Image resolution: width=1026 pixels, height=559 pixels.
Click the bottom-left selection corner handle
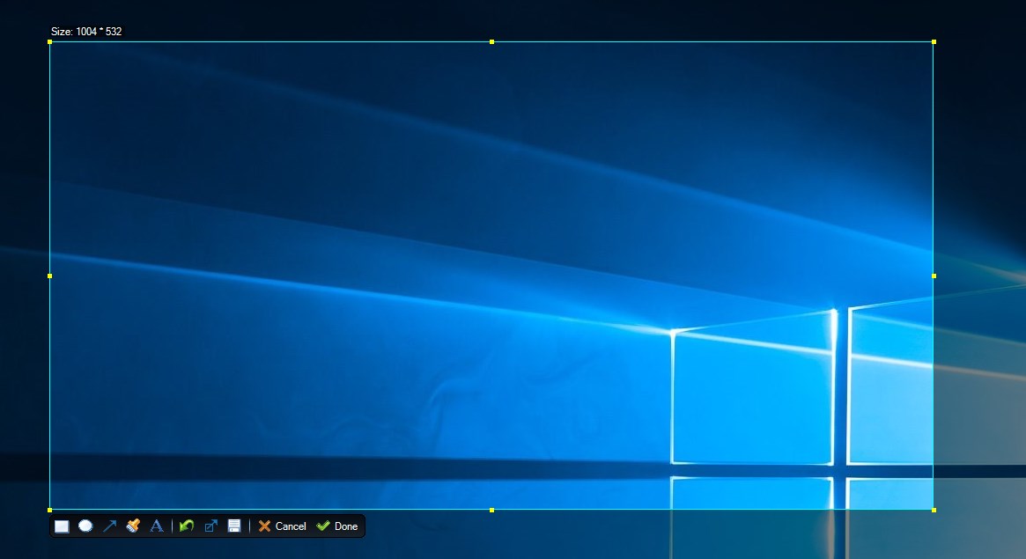pos(49,510)
